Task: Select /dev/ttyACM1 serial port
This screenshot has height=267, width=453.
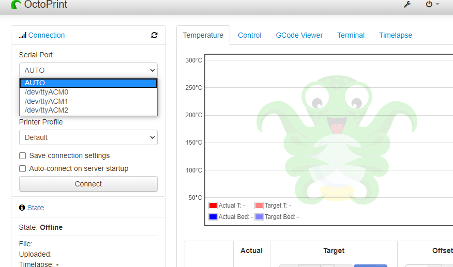Action: (x=88, y=101)
